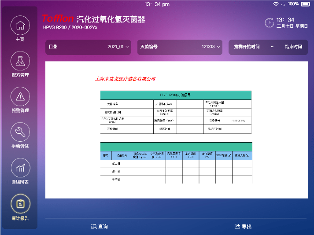
Task: Expand the 灭菌编号 121313 dropdown
Action: (x=180, y=47)
